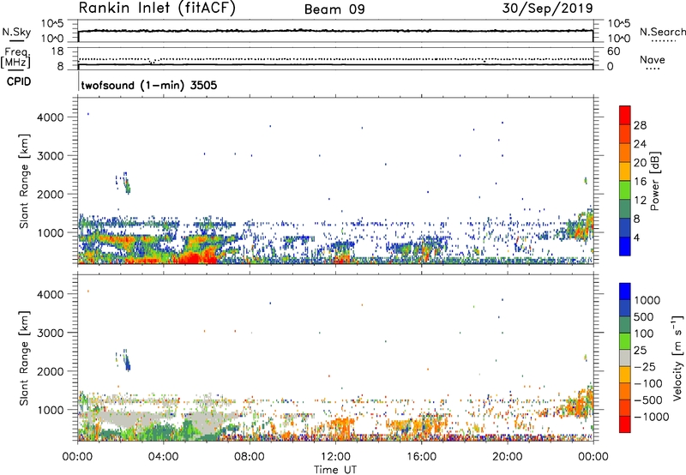This screenshot has width=686, height=475.
Task: Click 'Slant Range [km]' label of power panel
Action: [24, 181]
